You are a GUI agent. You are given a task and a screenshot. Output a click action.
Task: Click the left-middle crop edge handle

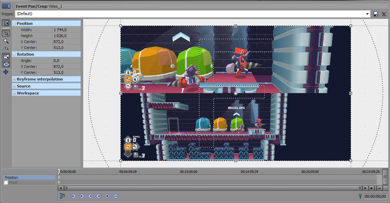point(121,93)
